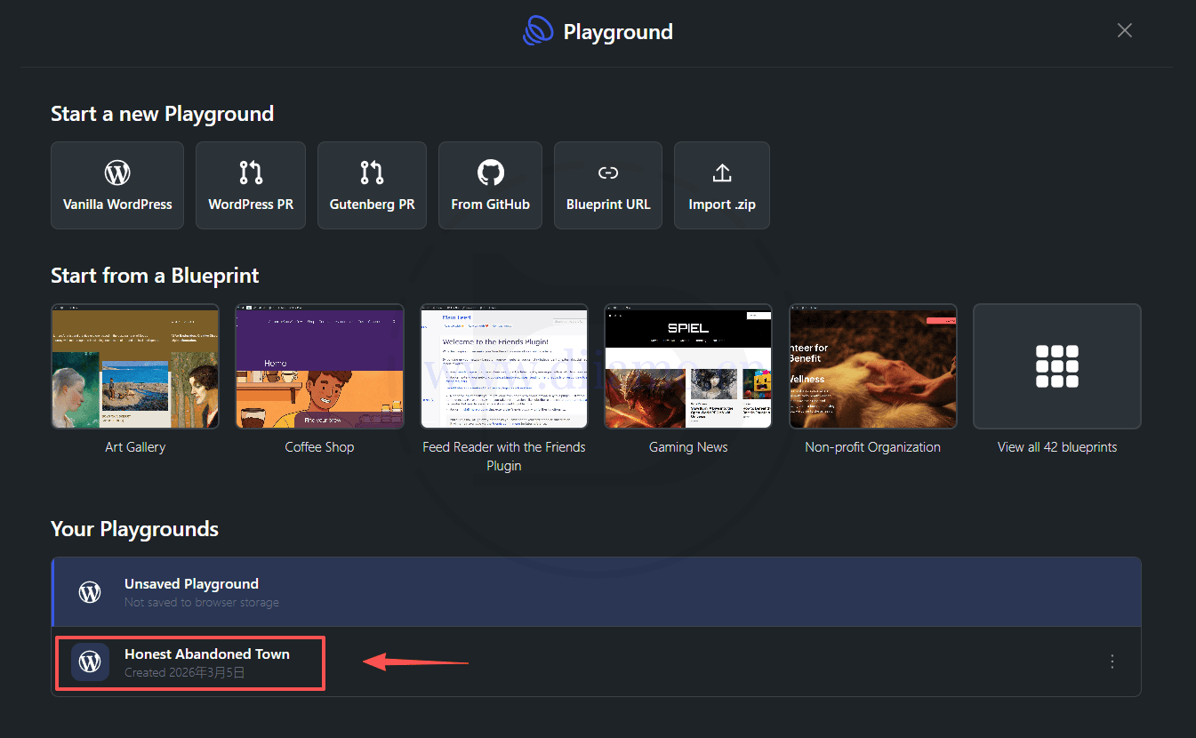This screenshot has height=738, width=1196.
Task: Pick the Art Gallery blueprint thumbnail
Action: click(x=135, y=366)
